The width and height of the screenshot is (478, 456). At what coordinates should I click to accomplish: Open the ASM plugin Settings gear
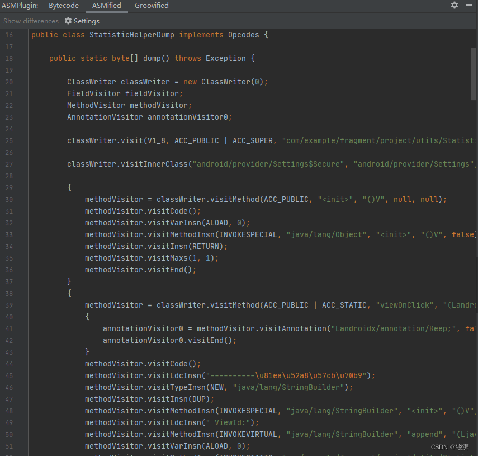pyautogui.click(x=82, y=21)
